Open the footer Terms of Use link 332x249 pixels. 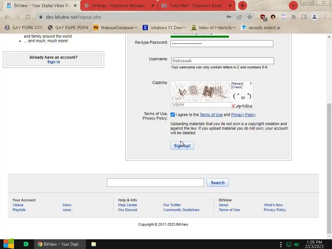tap(229, 210)
